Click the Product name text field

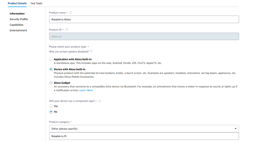(144, 19)
